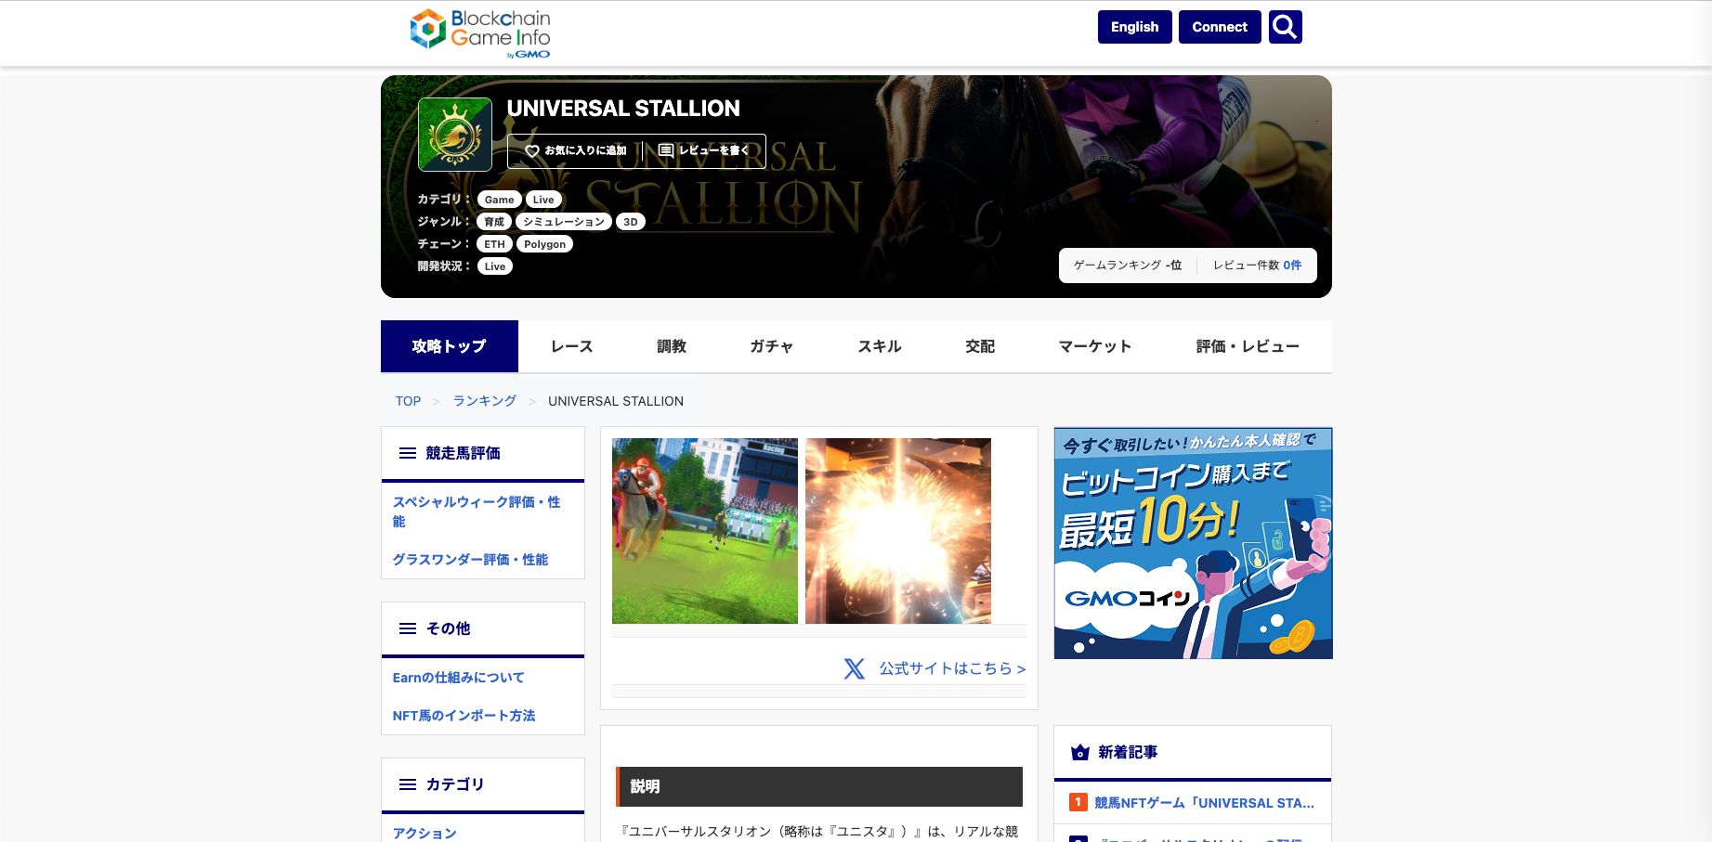
Task: Click the crown icon beside 新着記事
Action: [x=1080, y=752]
